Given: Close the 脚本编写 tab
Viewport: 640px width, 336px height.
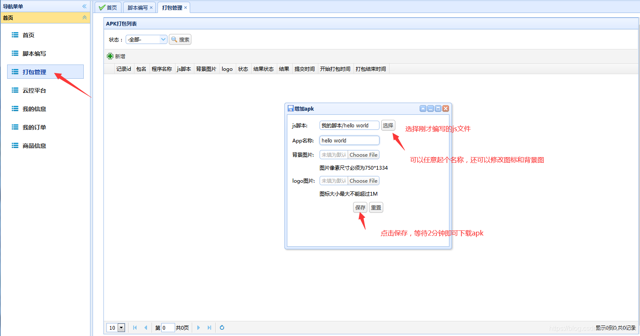Looking at the screenshot, I should click(x=151, y=8).
